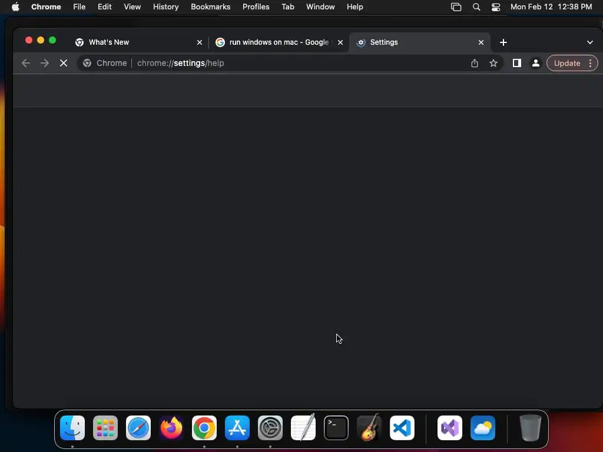Open the Bookmarks menu
This screenshot has width=603, height=452.
(210, 7)
